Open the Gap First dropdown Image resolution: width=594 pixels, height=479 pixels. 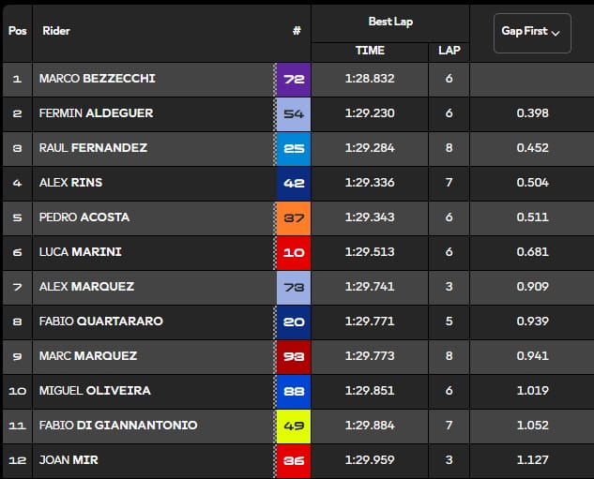coord(531,32)
